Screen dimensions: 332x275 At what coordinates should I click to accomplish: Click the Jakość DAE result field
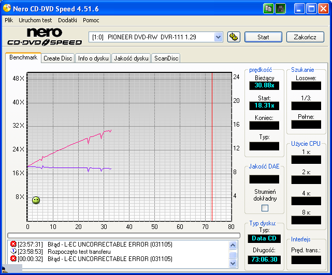pyautogui.click(x=264, y=179)
